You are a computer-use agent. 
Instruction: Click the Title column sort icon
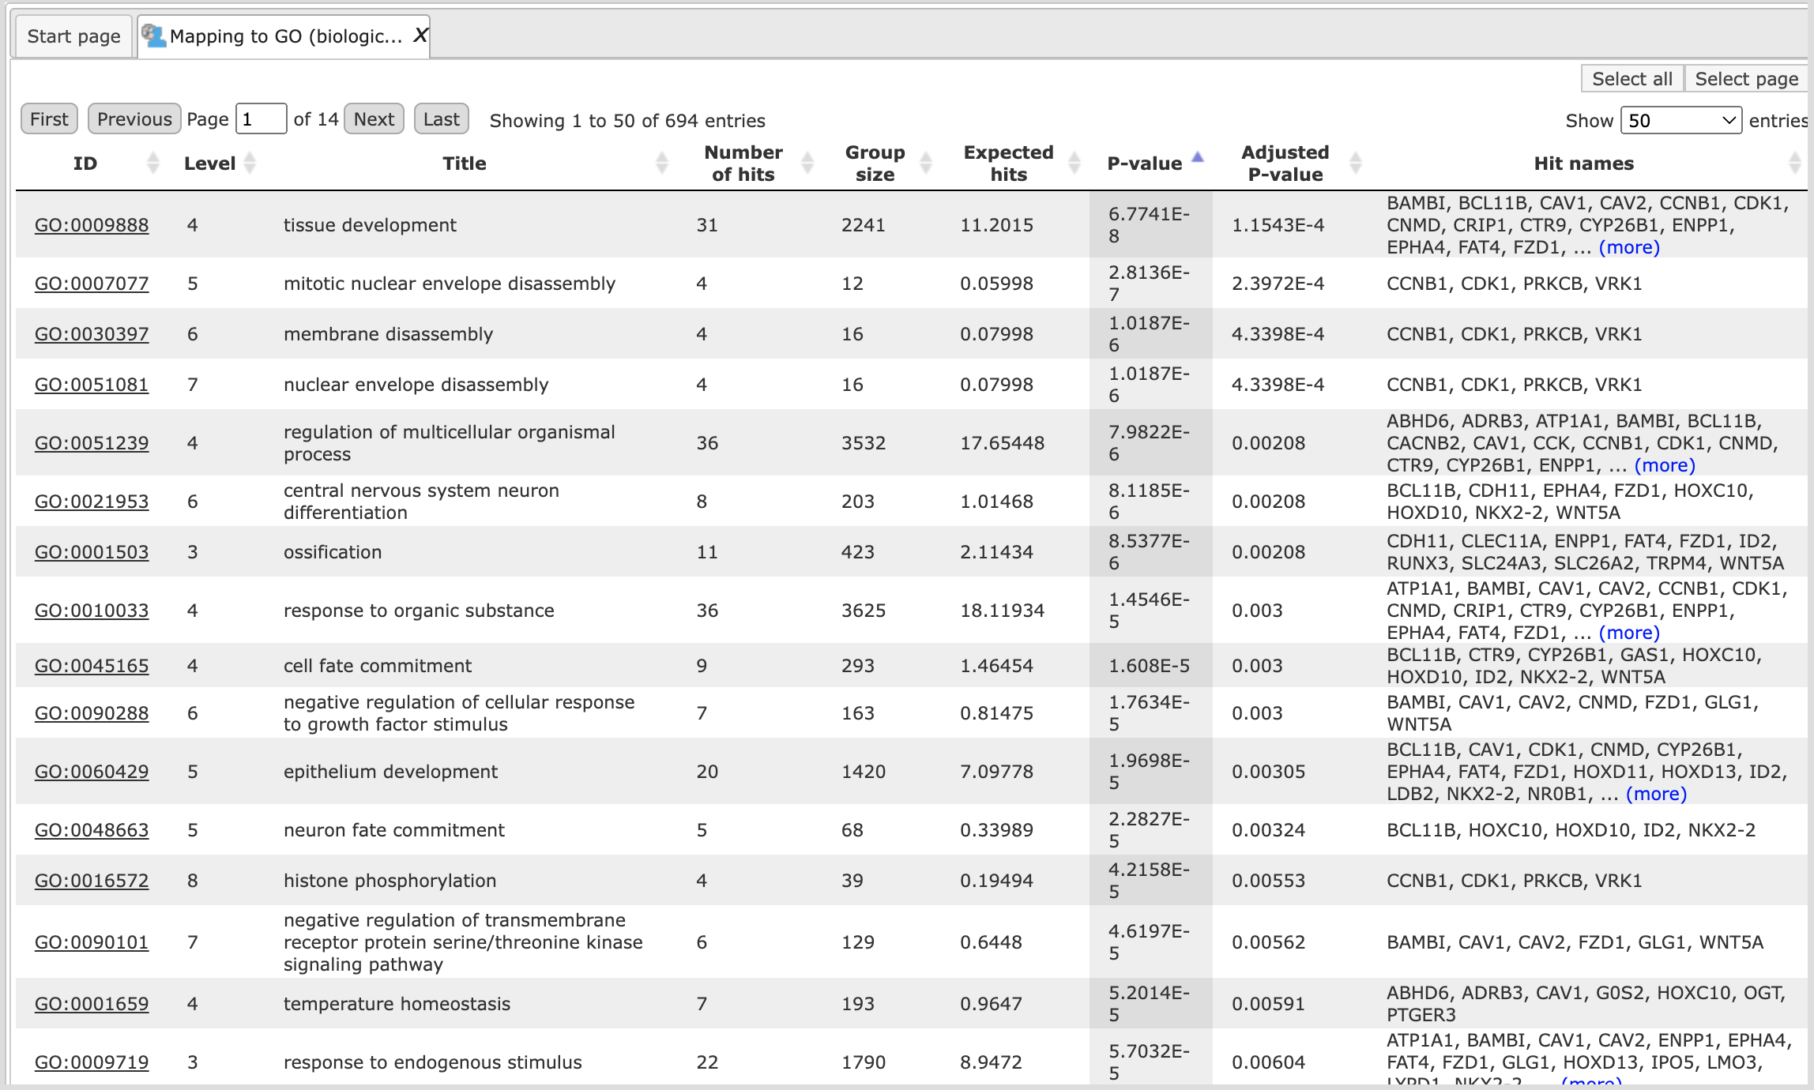point(662,163)
